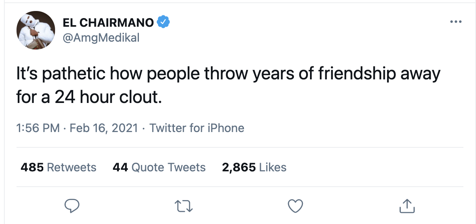View the 2,865 Likes list
The width and height of the screenshot is (476, 224).
[254, 167]
